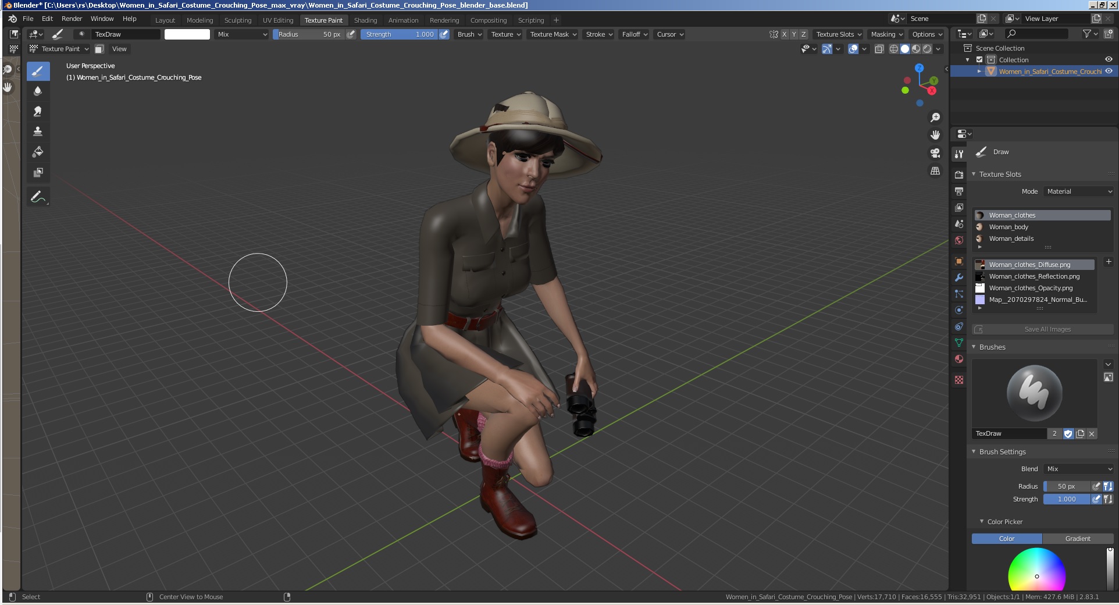The height and width of the screenshot is (605, 1119).
Task: Toggle Y symmetry mirror
Action: tap(794, 34)
